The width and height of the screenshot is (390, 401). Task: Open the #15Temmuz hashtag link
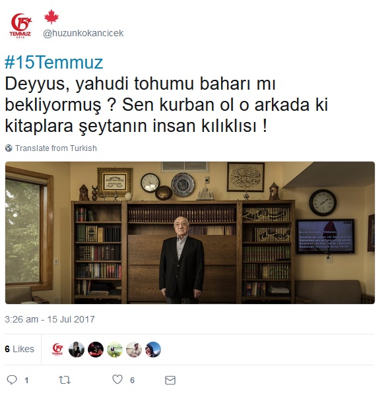[54, 63]
